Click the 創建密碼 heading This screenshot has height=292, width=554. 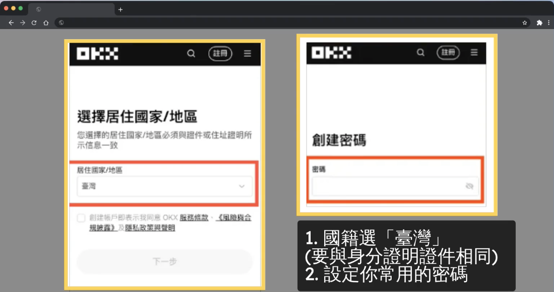tap(339, 140)
